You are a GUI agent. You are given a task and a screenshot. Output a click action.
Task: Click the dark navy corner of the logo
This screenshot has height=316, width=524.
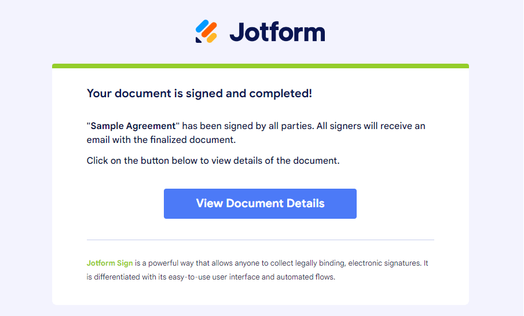pos(199,39)
